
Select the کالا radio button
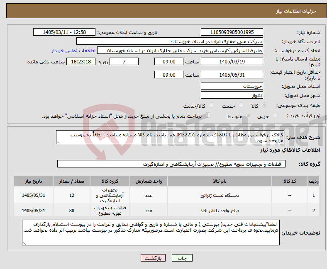pyautogui.click(x=264, y=105)
